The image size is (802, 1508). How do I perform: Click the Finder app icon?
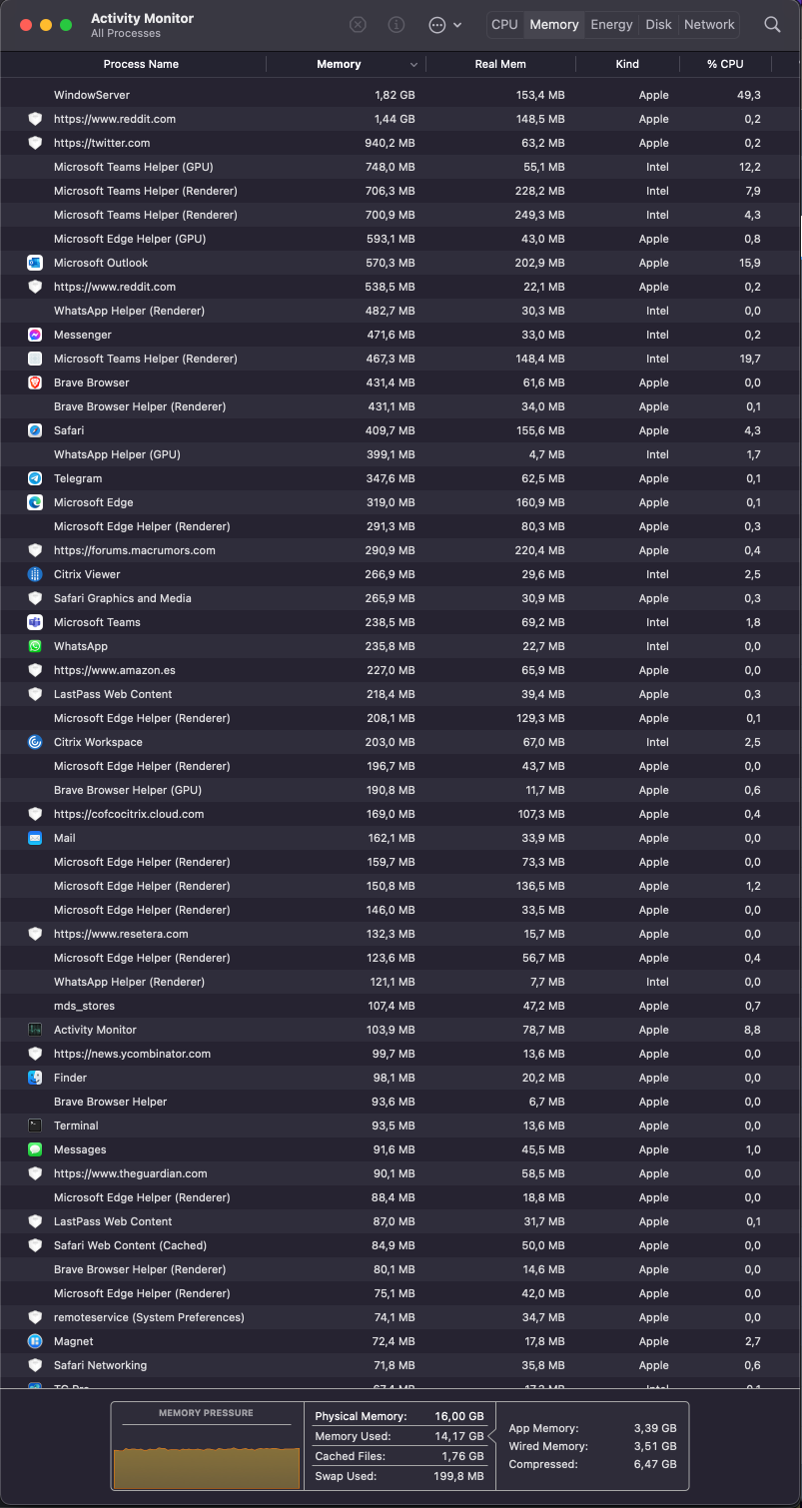point(35,1078)
